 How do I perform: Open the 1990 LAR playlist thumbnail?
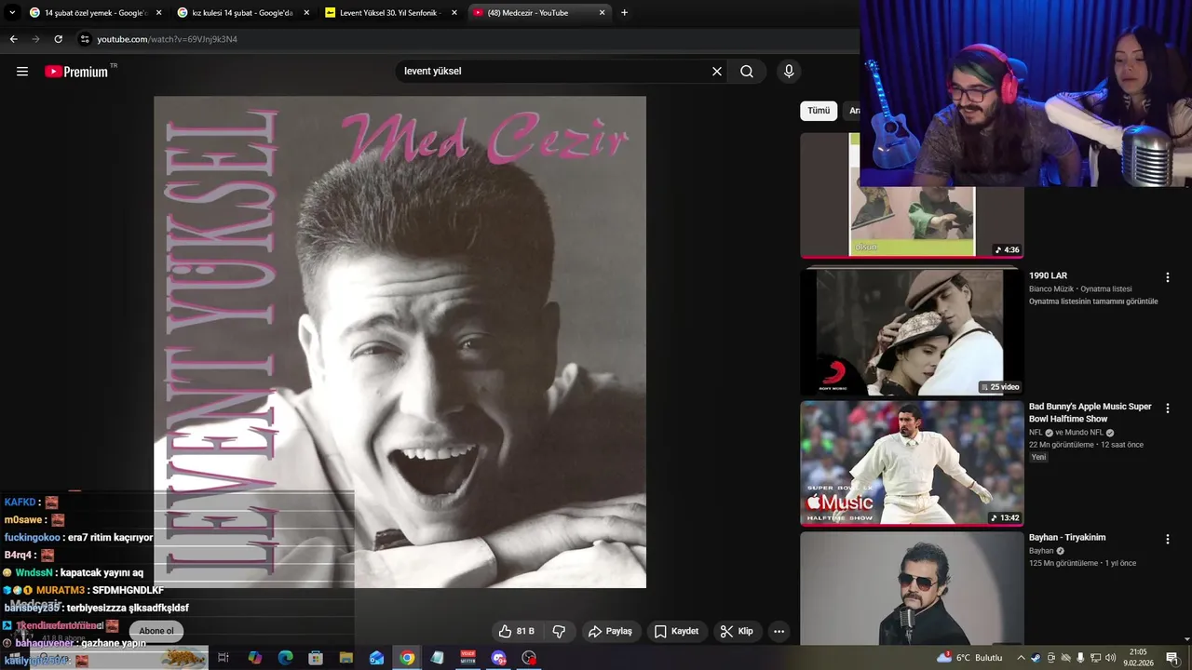[912, 332]
